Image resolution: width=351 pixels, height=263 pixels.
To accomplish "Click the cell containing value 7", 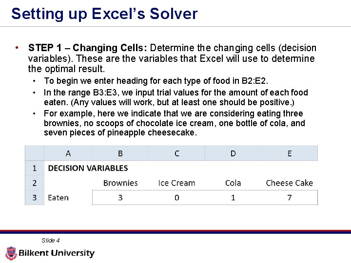I will [x=290, y=198].
